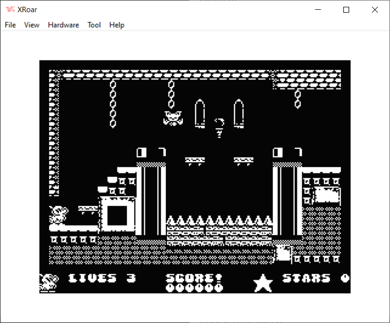Maximize the XRoar window
390x323 pixels.
(x=346, y=10)
